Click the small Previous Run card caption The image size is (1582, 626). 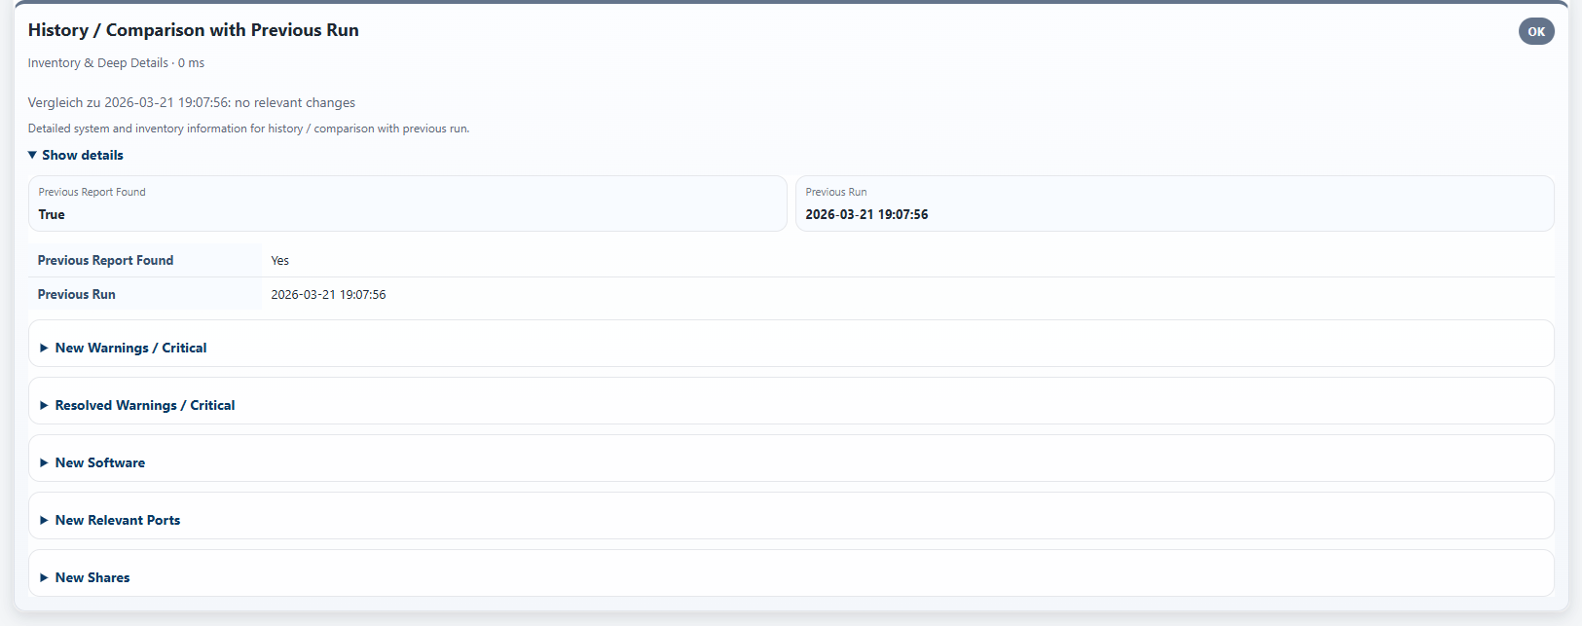tap(835, 192)
